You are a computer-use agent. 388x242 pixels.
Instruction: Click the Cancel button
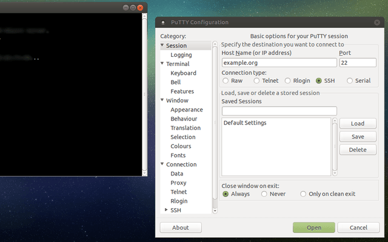(x=358, y=227)
